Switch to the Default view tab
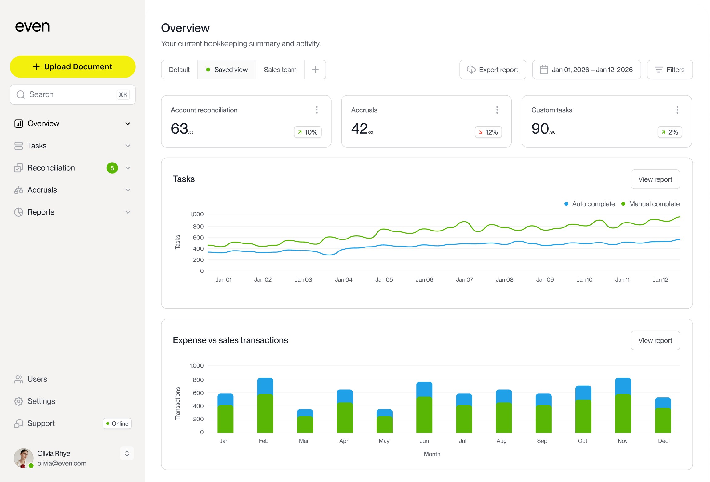Viewport: 710px width, 482px height. click(x=179, y=70)
